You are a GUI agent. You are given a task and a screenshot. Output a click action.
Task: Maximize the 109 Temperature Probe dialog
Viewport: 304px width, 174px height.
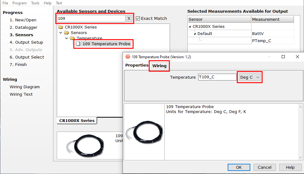click(x=283, y=57)
